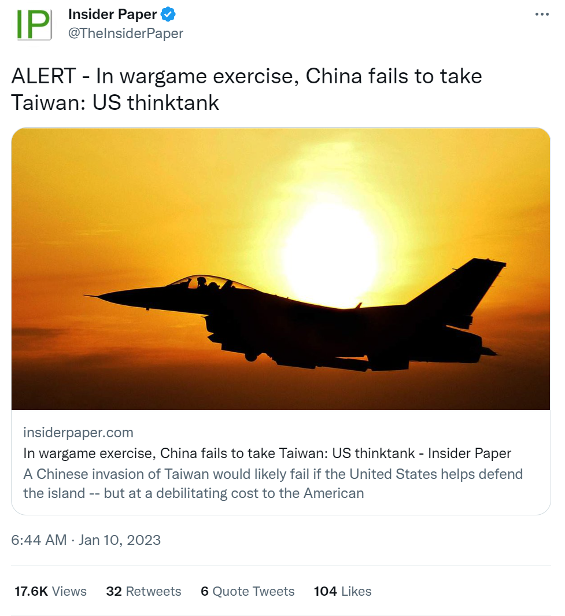Show the 104 Likes list

pos(342,591)
